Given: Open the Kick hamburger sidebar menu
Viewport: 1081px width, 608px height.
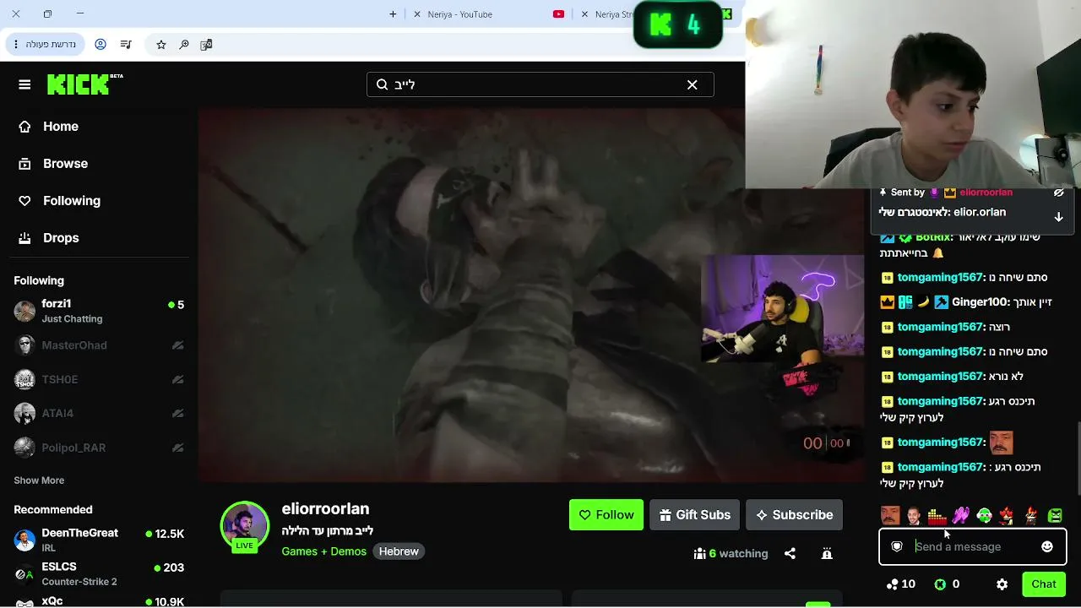Looking at the screenshot, I should (x=24, y=84).
